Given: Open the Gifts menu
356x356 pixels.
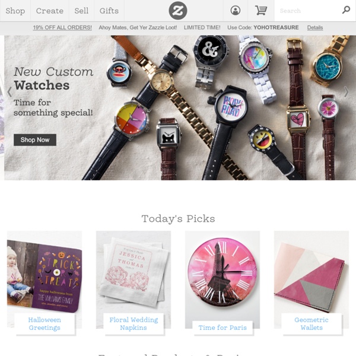Looking at the screenshot, I should 109,11.
